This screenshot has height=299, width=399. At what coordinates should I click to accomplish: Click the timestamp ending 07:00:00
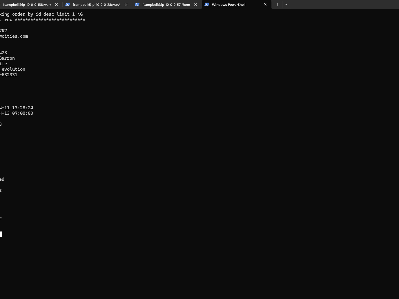pyautogui.click(x=17, y=113)
